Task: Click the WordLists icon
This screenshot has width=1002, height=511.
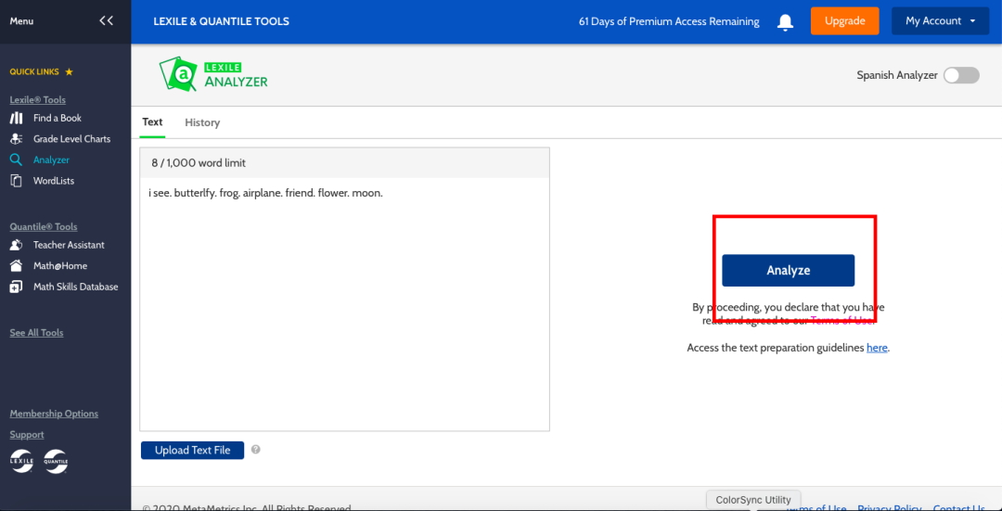Action: pos(17,181)
